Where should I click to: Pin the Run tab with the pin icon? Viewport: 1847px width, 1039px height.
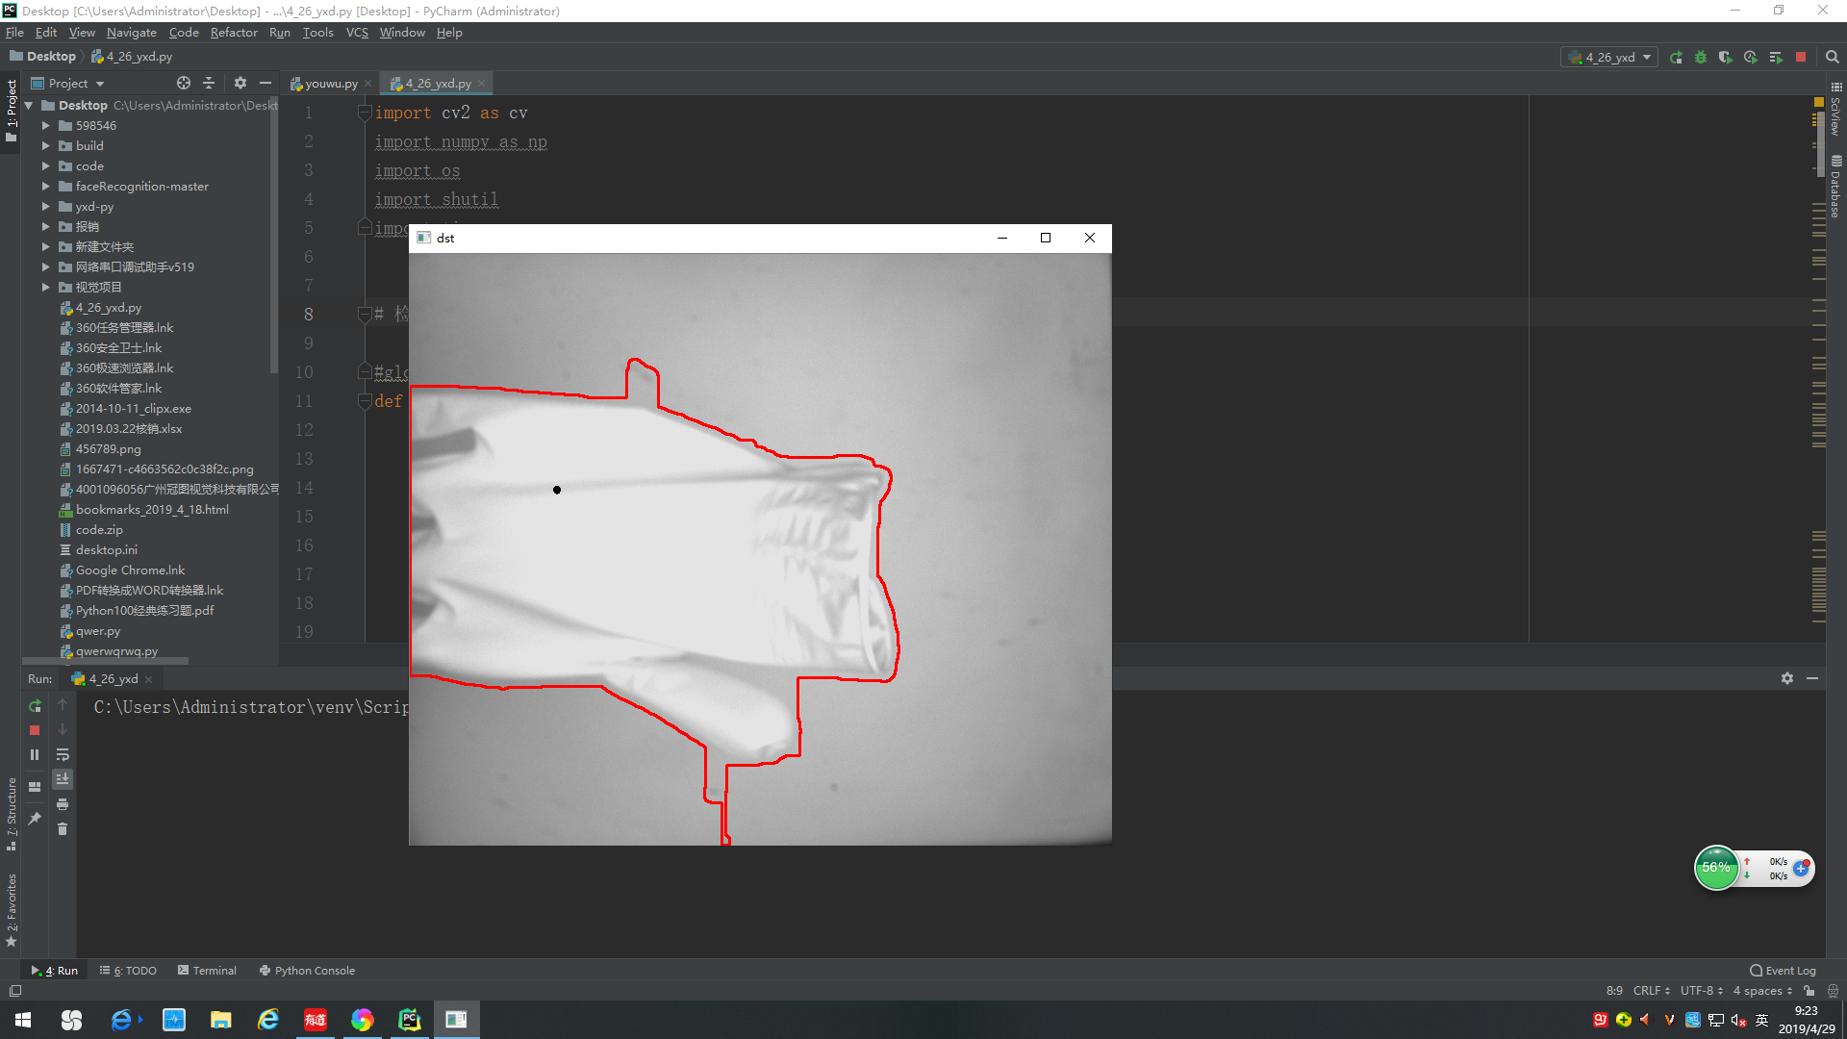click(35, 819)
